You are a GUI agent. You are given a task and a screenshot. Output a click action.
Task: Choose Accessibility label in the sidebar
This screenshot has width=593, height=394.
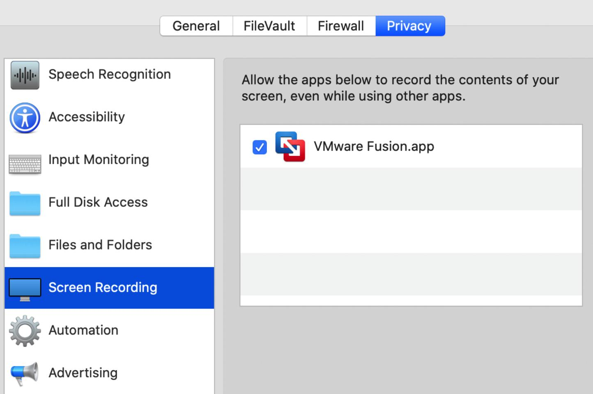87,117
